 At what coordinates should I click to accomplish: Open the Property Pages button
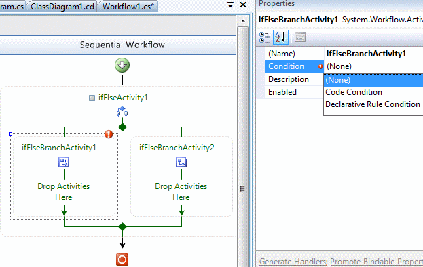[x=300, y=37]
